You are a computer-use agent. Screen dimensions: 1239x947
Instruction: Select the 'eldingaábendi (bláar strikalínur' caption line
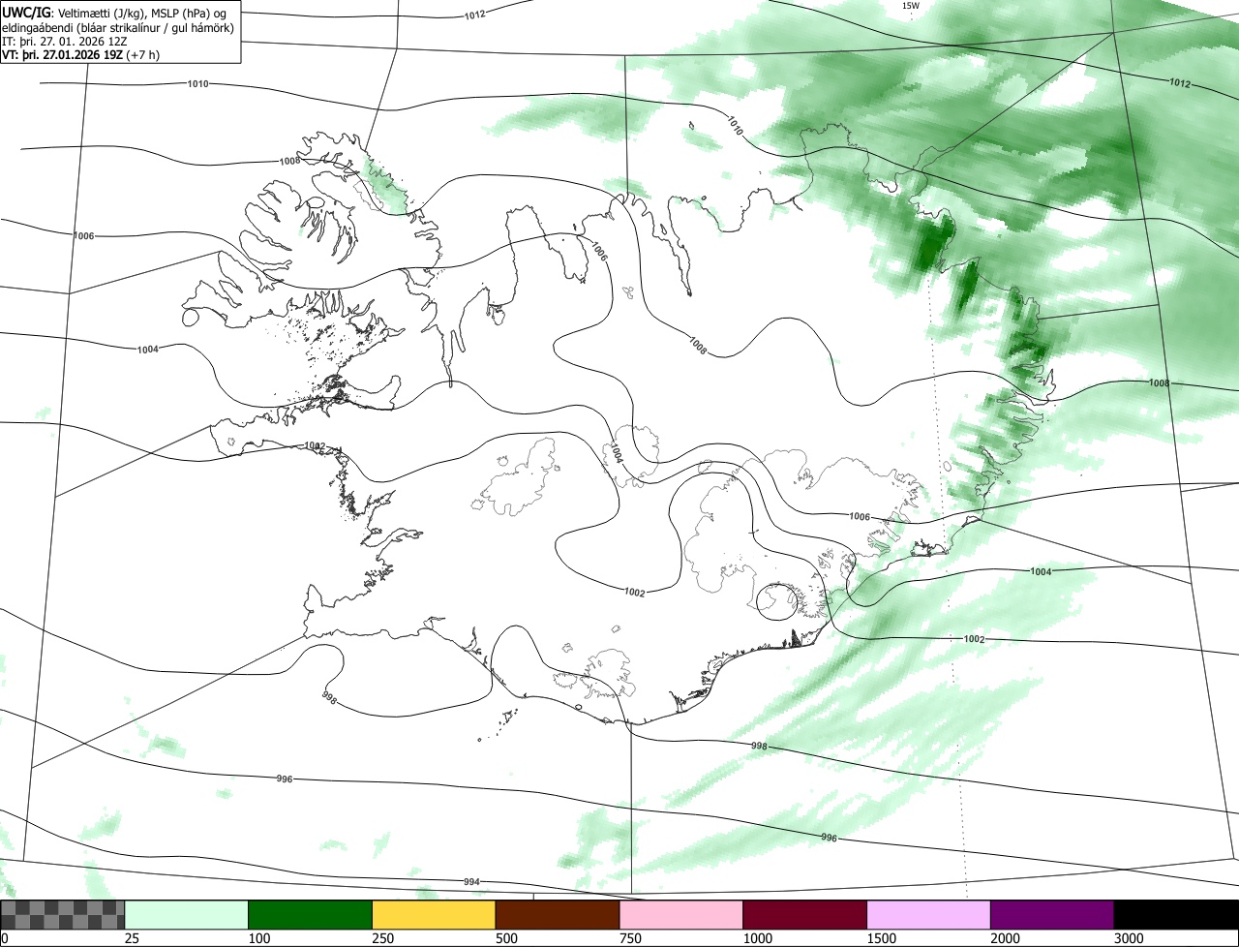tap(118, 26)
